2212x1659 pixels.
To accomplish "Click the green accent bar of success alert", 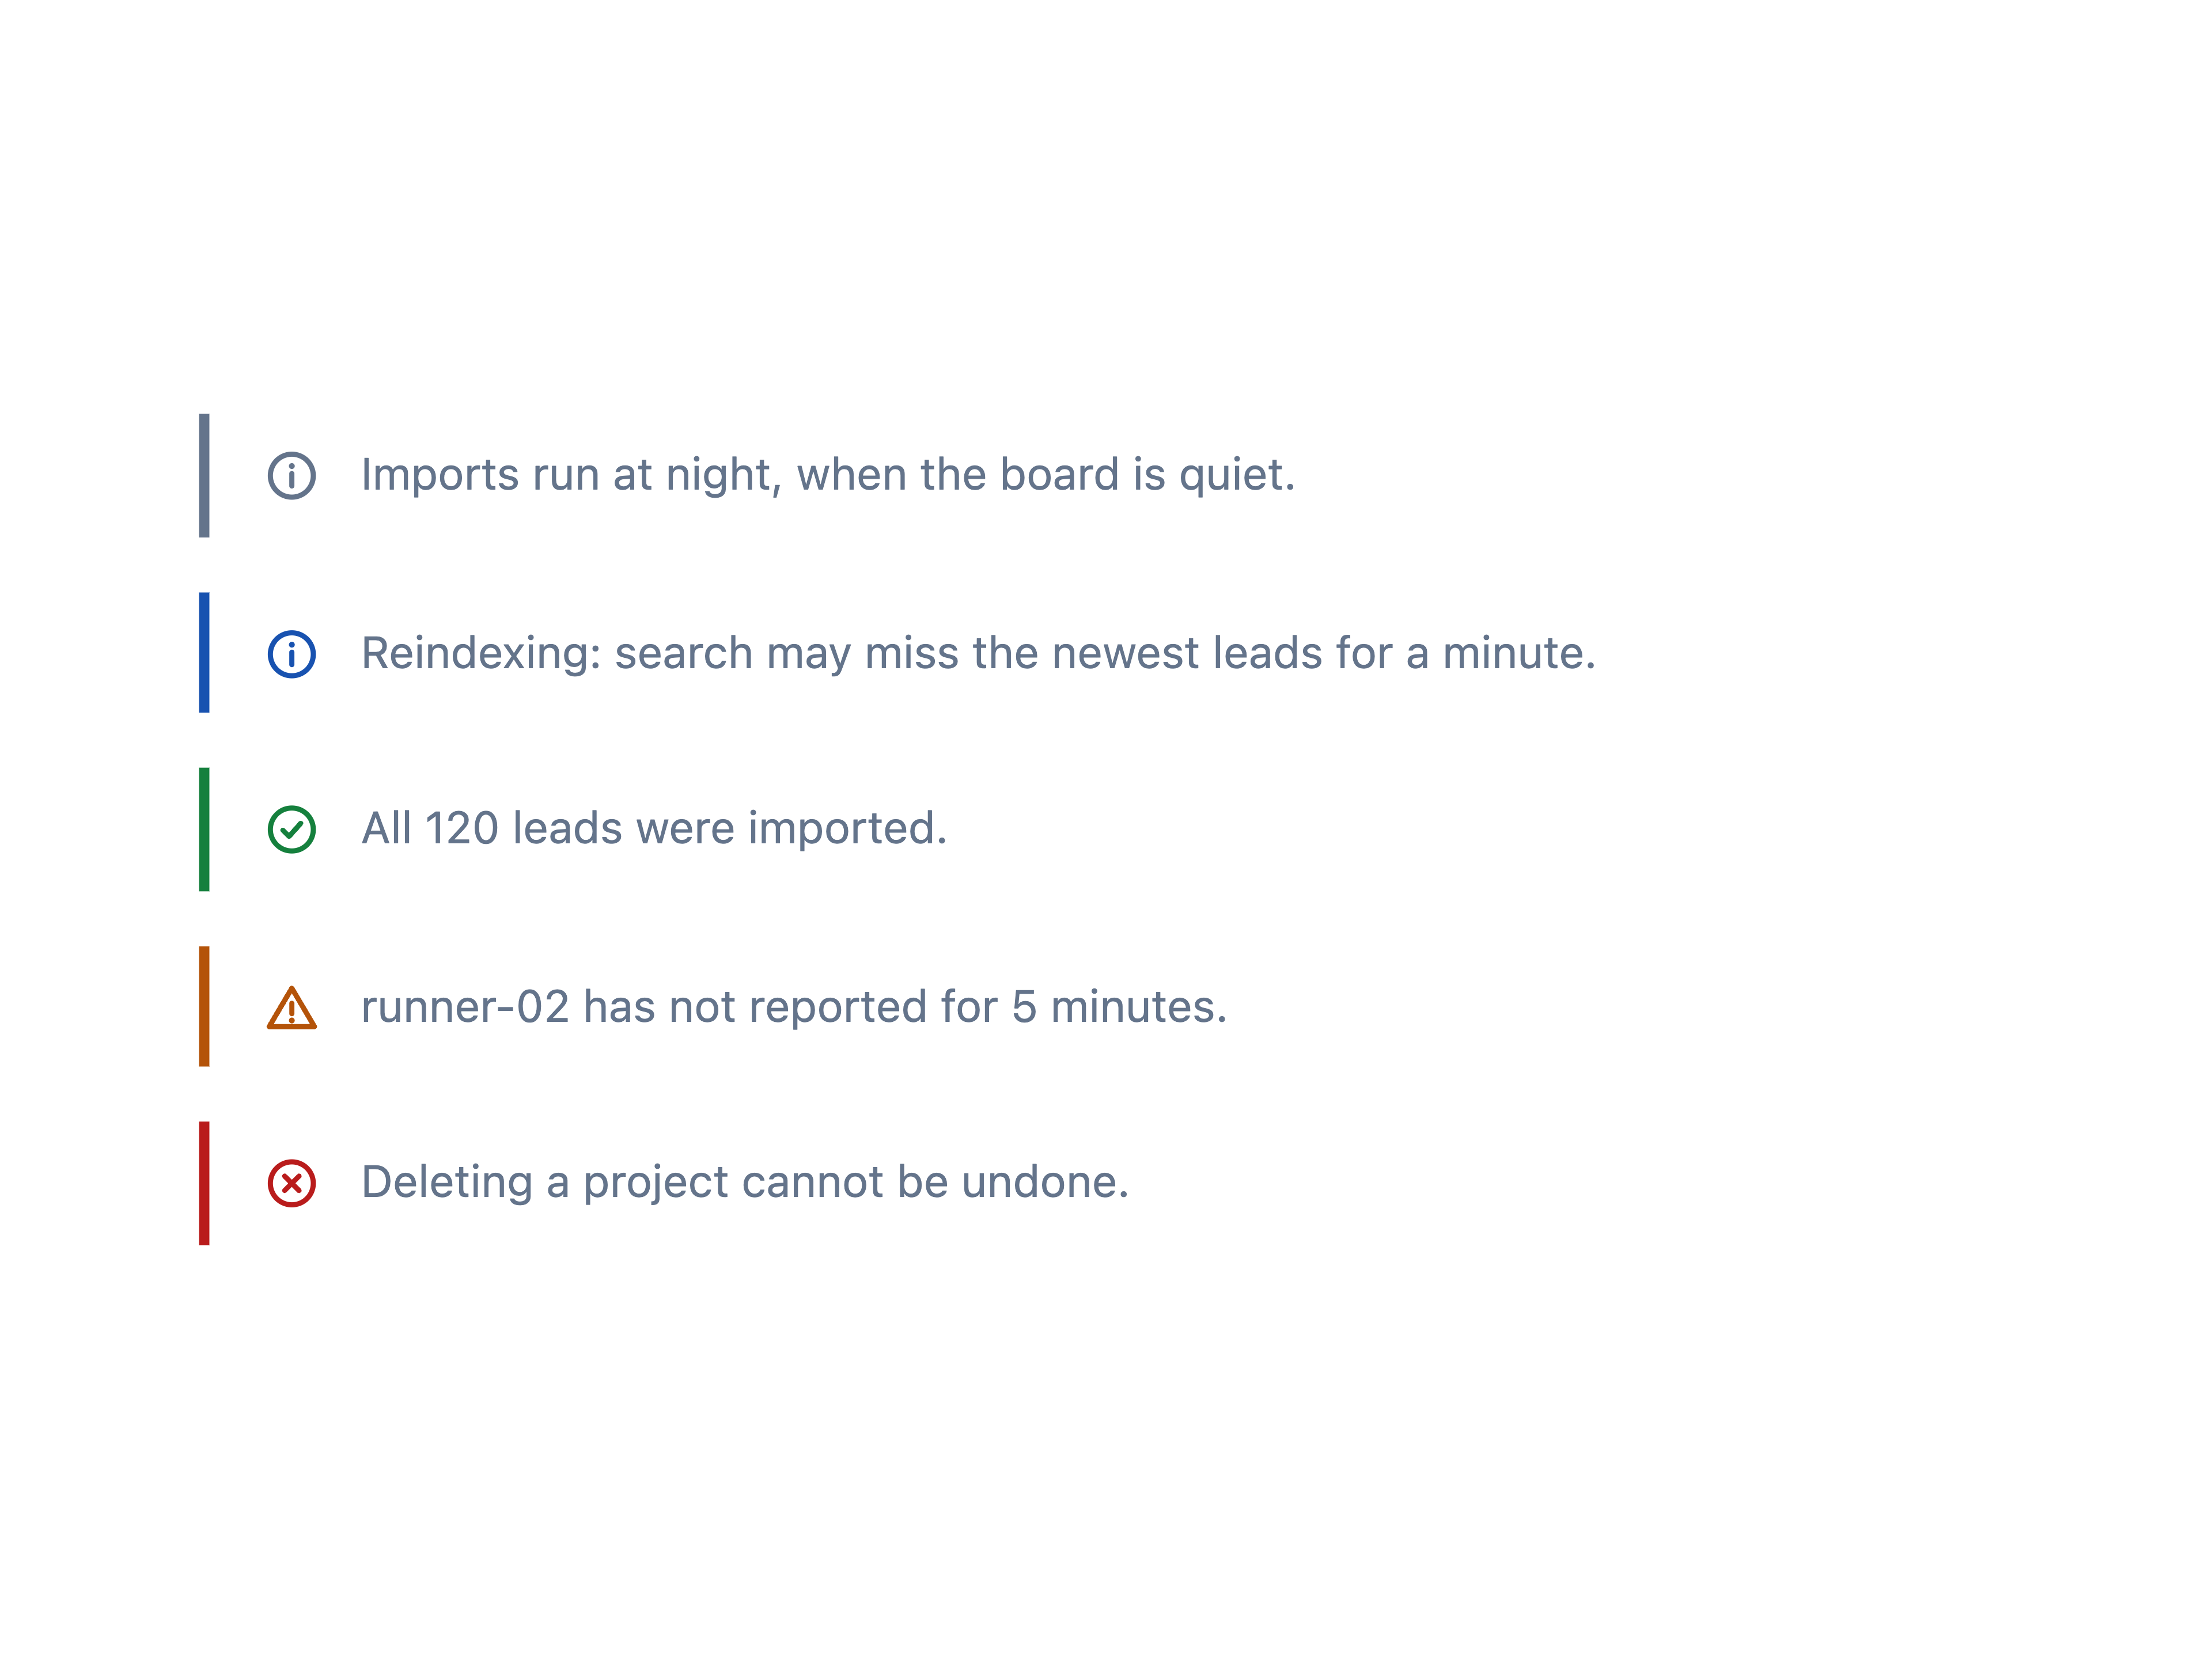I will [x=204, y=830].
